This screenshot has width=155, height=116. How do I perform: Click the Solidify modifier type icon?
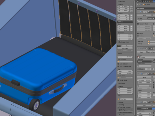141,74
